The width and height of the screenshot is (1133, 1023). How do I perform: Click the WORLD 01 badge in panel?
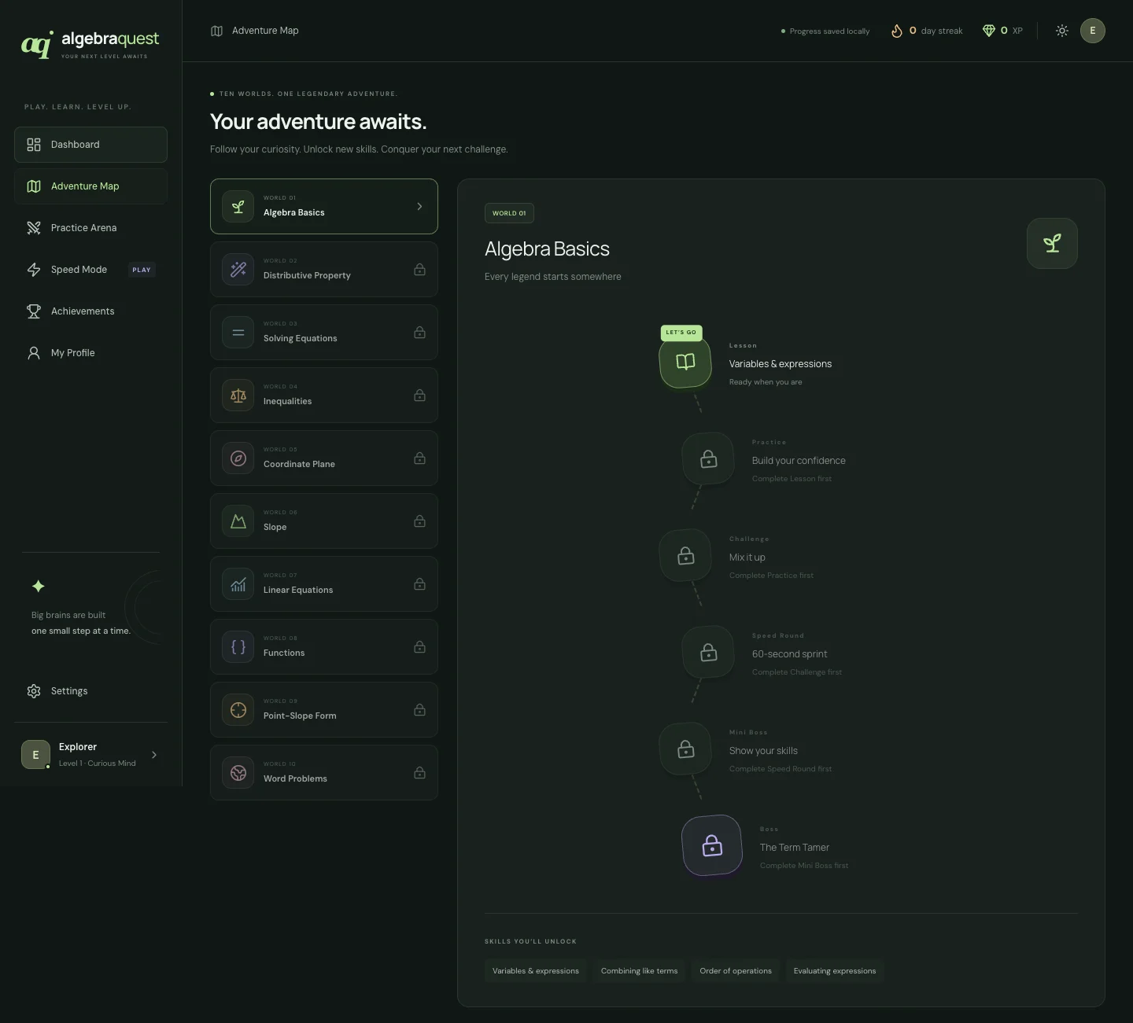tap(509, 213)
